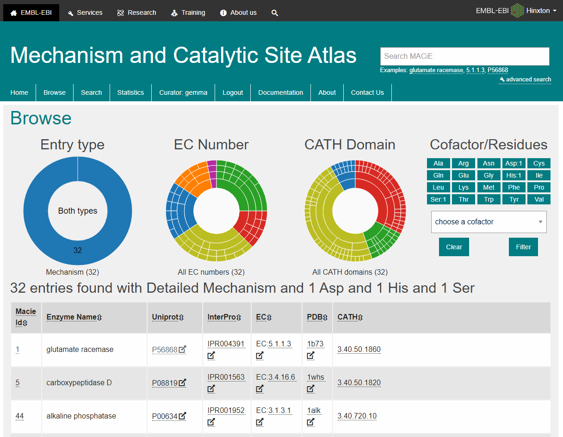Go to the Documentation menu item
The height and width of the screenshot is (437, 563).
[280, 92]
